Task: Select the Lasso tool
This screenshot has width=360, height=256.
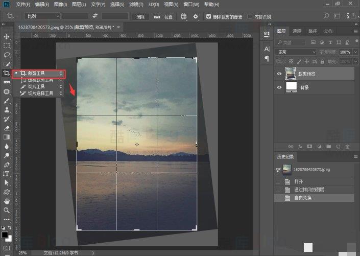Action: pyautogui.click(x=7, y=55)
